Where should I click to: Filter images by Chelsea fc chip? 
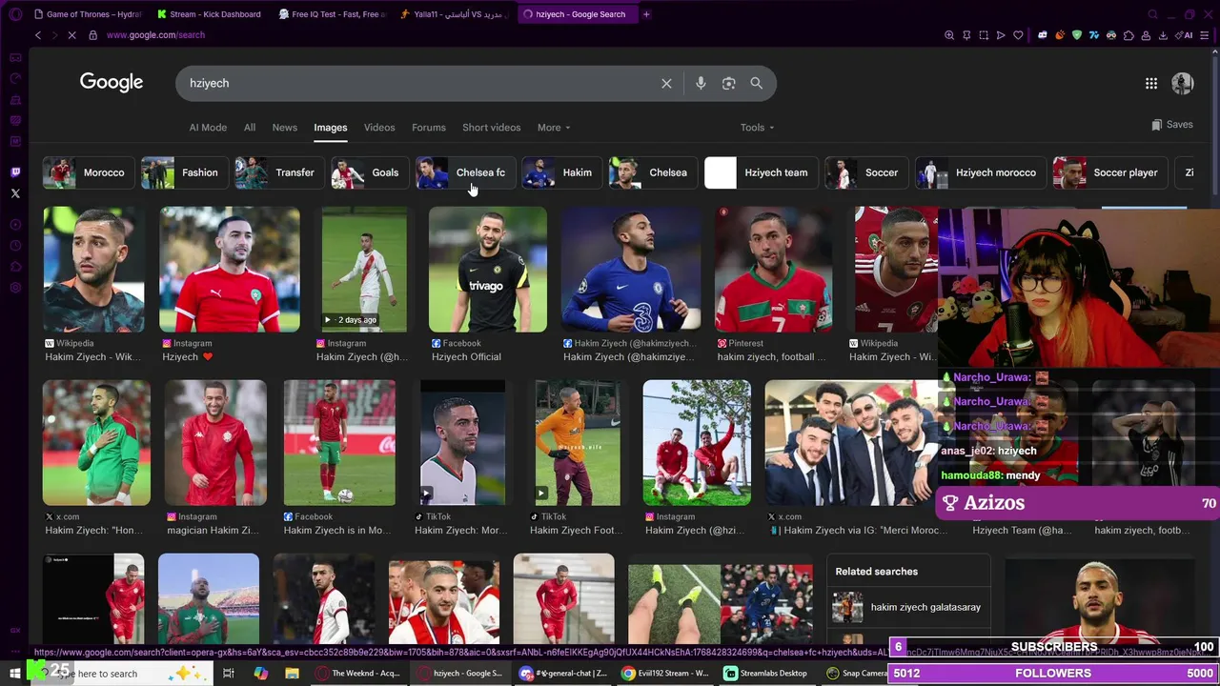pos(465,173)
